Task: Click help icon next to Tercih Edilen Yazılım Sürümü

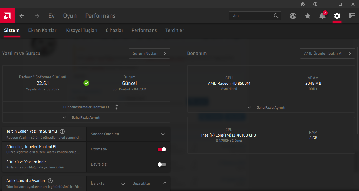Action: tap(62, 132)
